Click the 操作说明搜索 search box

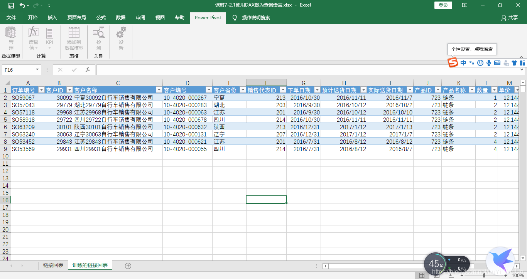tap(256, 18)
